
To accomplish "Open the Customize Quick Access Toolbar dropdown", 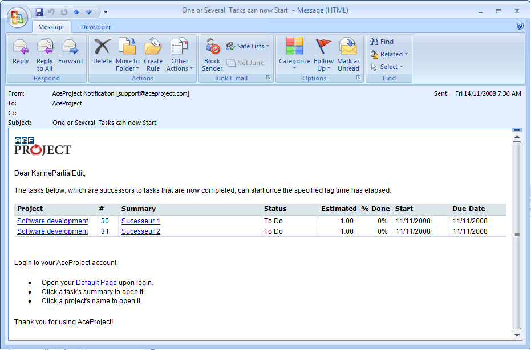I will coord(106,11).
